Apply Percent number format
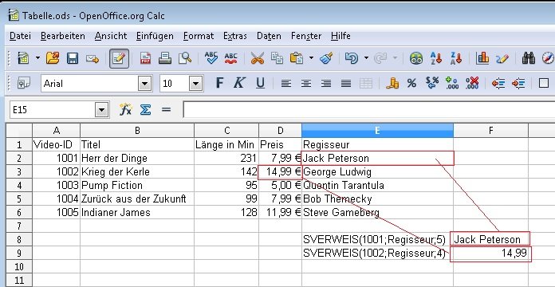This screenshot has width=555, height=287. tap(411, 83)
